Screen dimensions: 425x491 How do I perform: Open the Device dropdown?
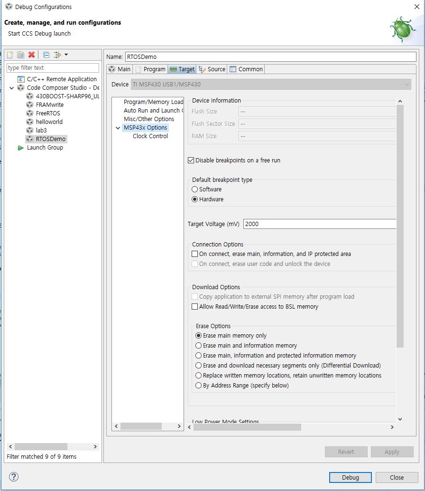[271, 84]
